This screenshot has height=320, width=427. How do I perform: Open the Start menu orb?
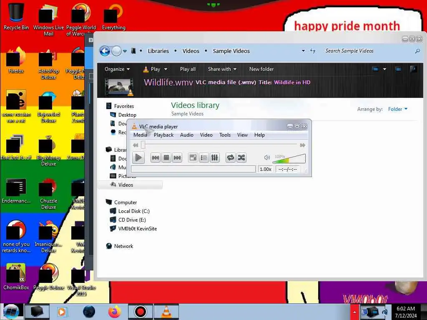click(11, 312)
